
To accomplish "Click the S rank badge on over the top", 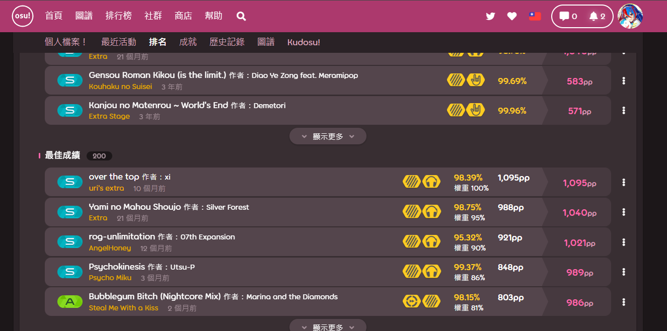I will (70, 182).
